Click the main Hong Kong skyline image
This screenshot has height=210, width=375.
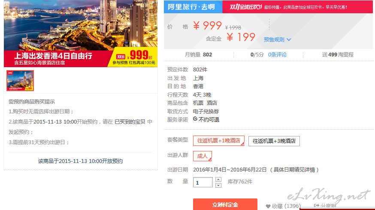tap(81, 33)
